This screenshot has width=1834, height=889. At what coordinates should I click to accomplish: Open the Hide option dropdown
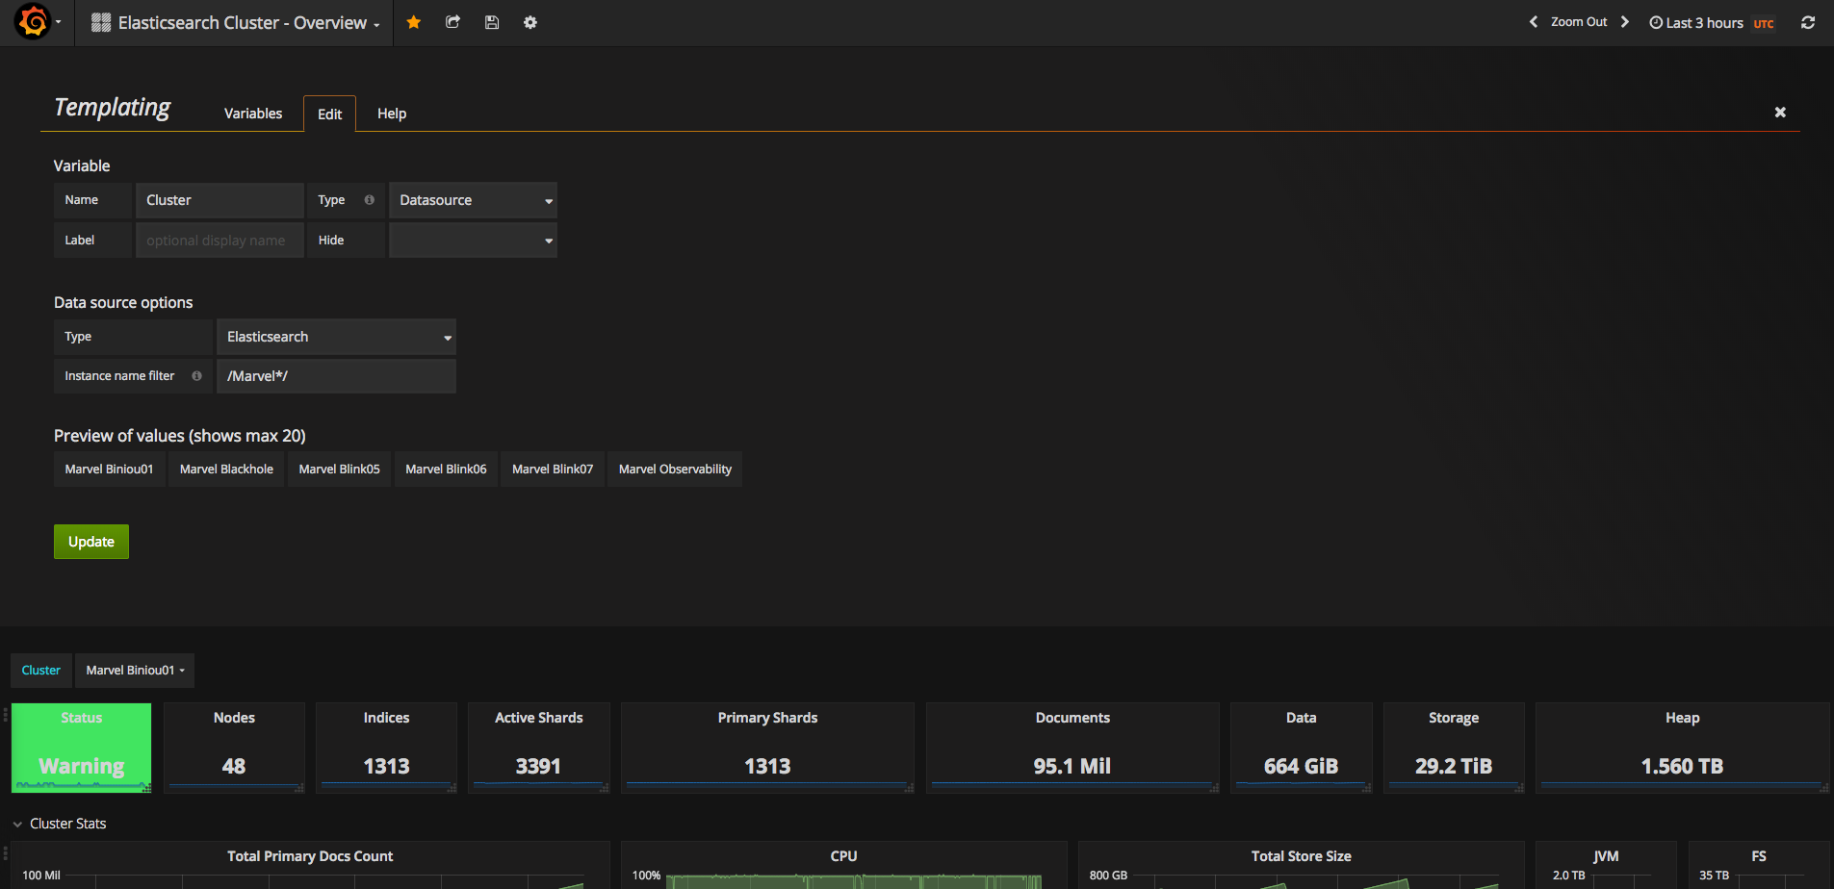[x=473, y=241]
